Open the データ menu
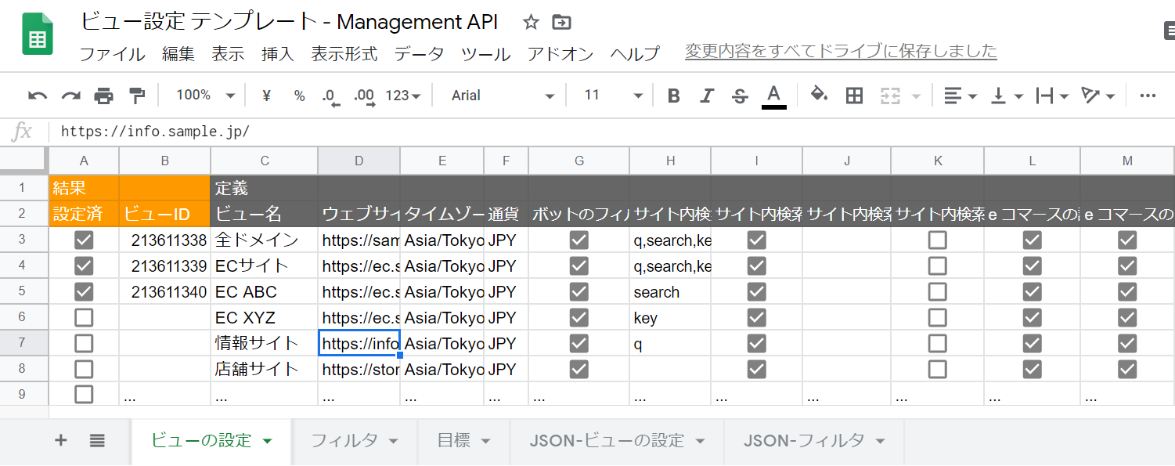The height and width of the screenshot is (466, 1175). coord(419,54)
